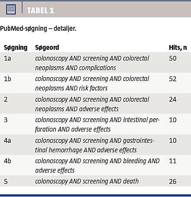191x197 pixels.
Task: Click the search terms ending in risk factors
Action: pyautogui.click(x=92, y=84)
